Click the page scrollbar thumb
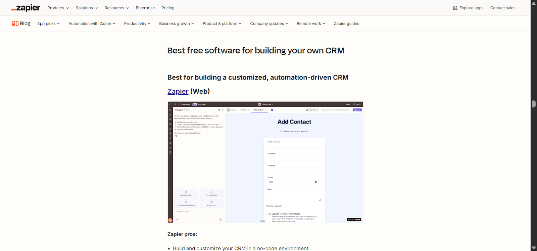 (x=534, y=104)
